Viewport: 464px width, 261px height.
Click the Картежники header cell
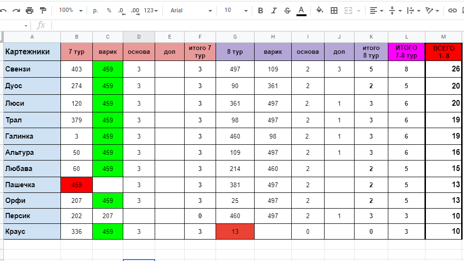tap(32, 51)
